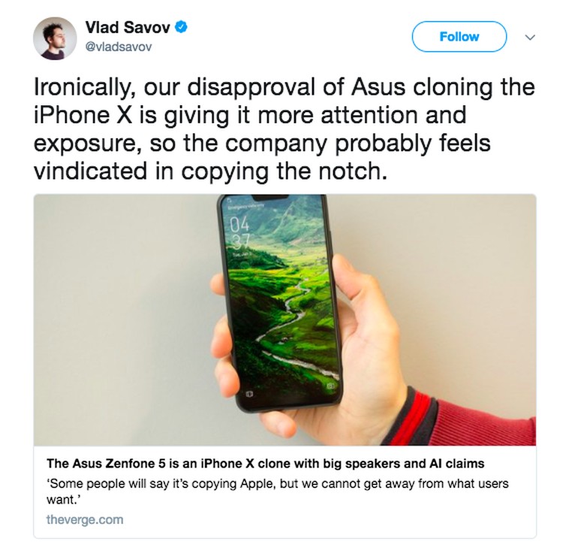Viewport: 563px width, 551px height.
Task: Tap the bottom-left lock screen icon on phone
Action: tap(249, 394)
